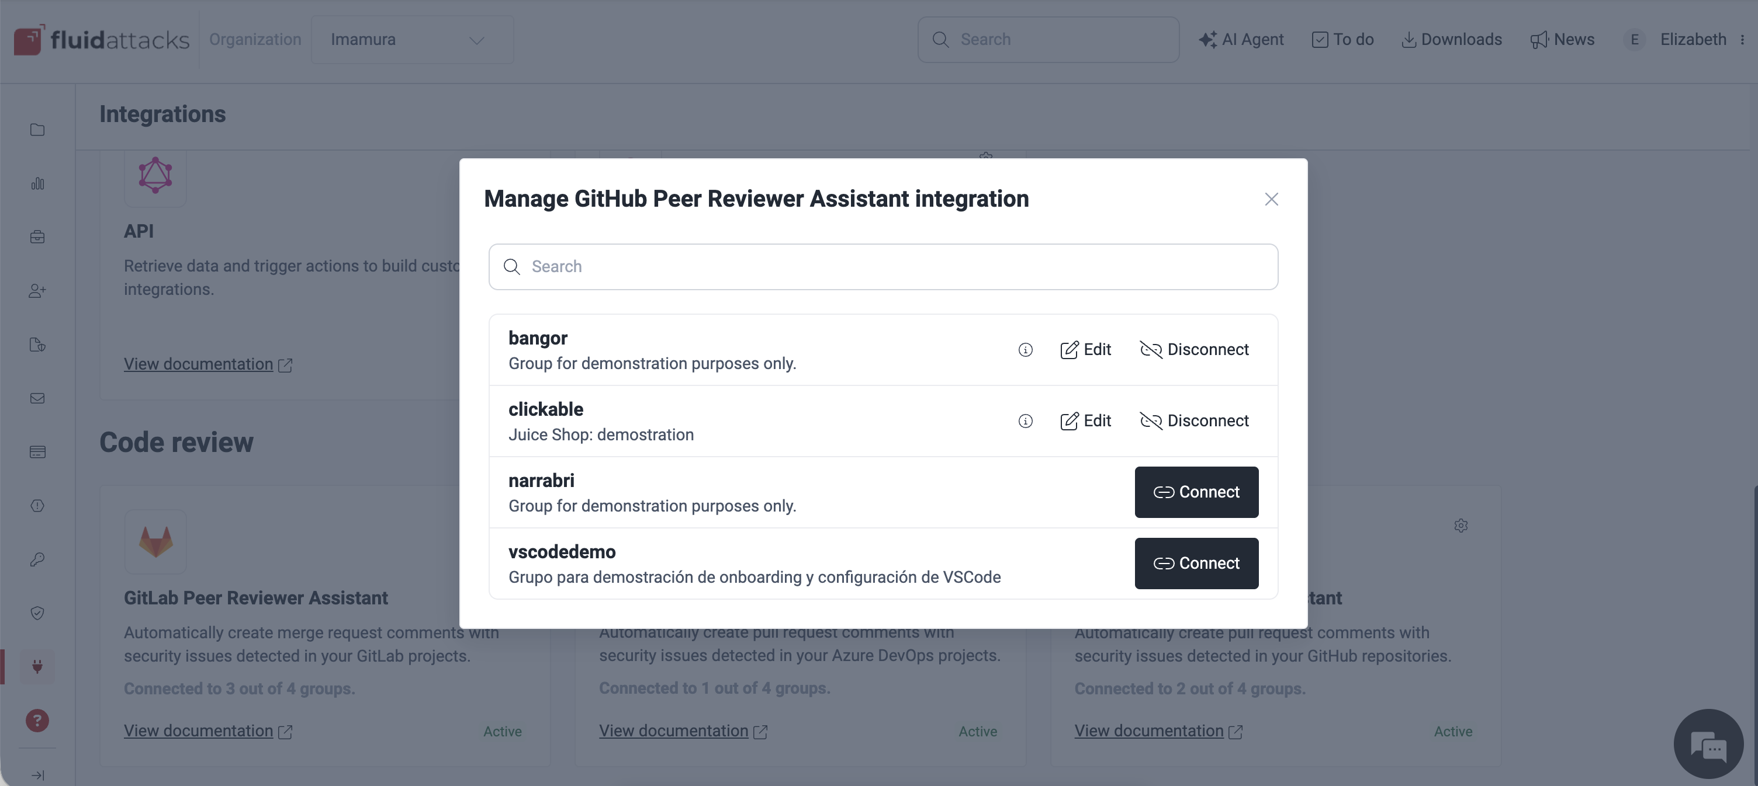This screenshot has width=1758, height=786.
Task: Click the top bar Search field
Action: point(1048,40)
